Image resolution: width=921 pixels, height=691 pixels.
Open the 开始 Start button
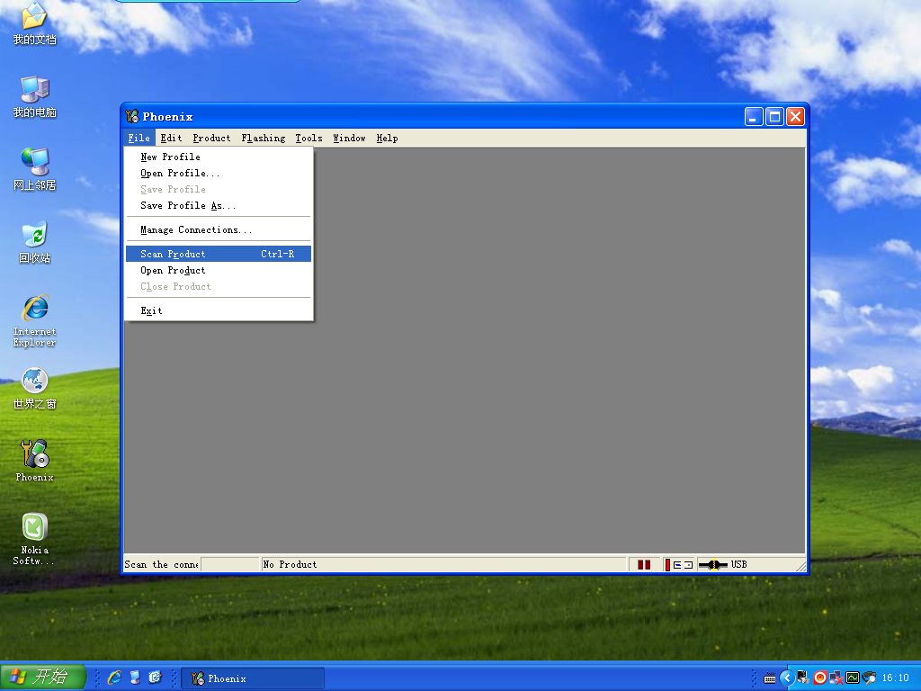(43, 678)
